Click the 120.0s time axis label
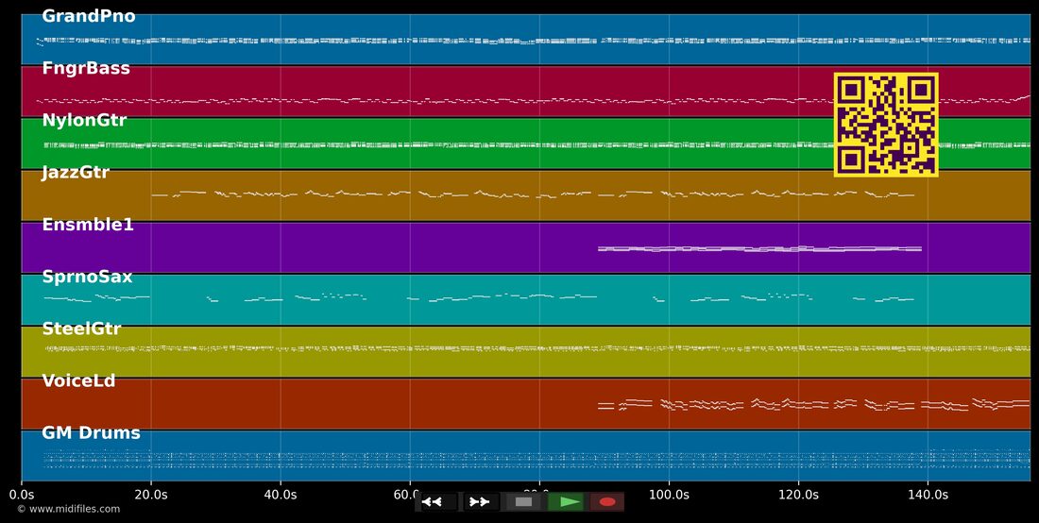Viewport: 1039px width, 523px height. [798, 495]
